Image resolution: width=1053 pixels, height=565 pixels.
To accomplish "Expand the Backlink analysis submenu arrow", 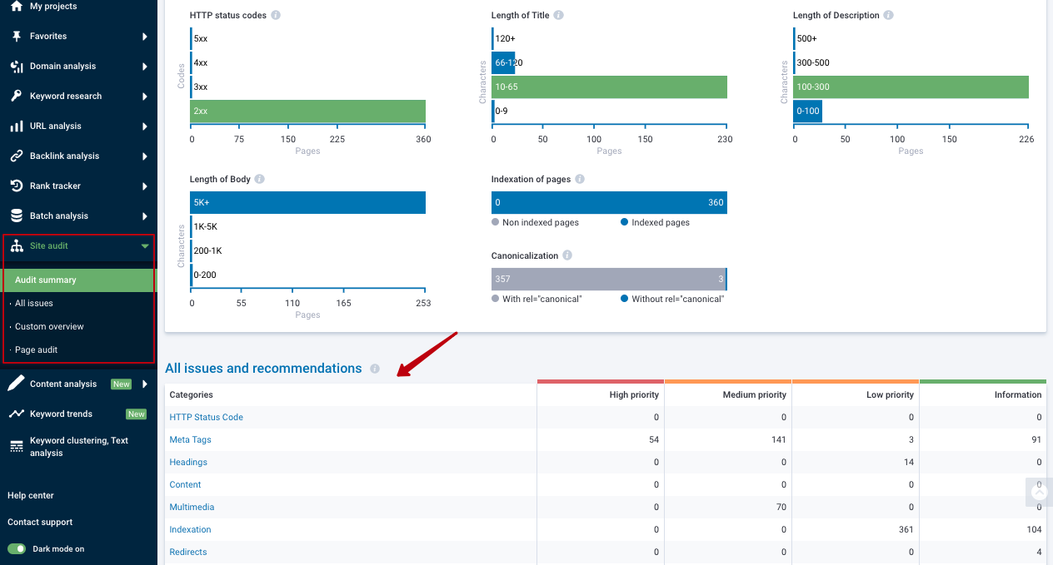I will click(145, 156).
